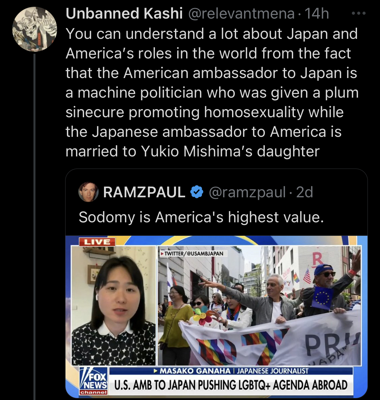Screen dimensions: 380x400
Task: Open the three-dot more options menu
Action: [x=359, y=13]
